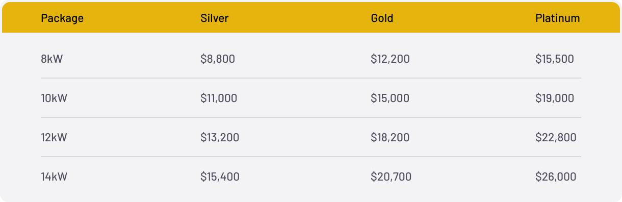Select the 8kW row label
The image size is (622, 202).
click(52, 59)
